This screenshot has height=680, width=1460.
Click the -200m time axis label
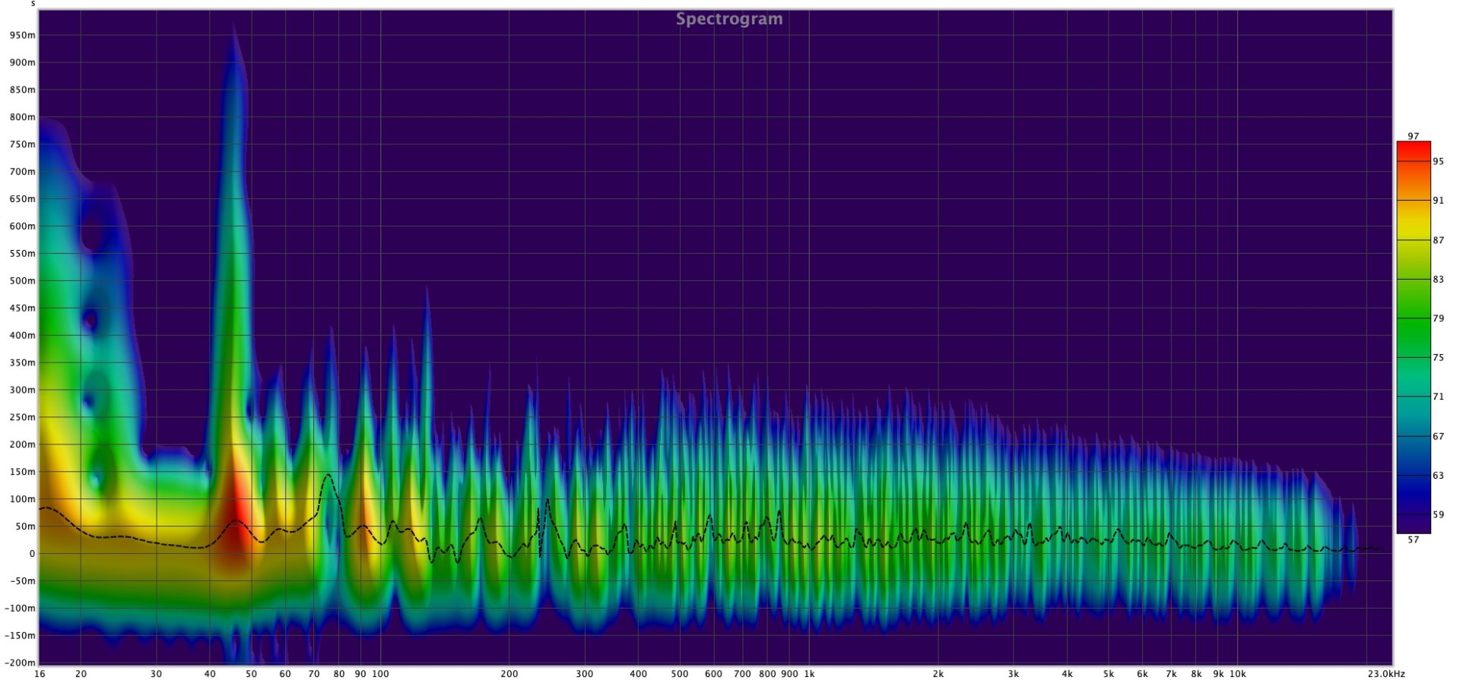[20, 663]
